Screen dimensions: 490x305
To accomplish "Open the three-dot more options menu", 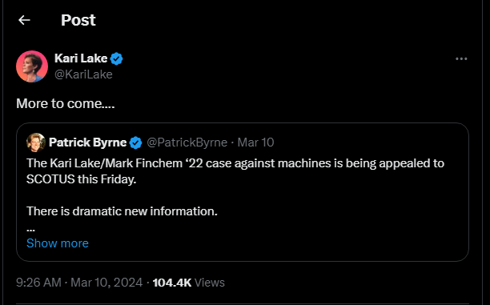I will pos(461,58).
